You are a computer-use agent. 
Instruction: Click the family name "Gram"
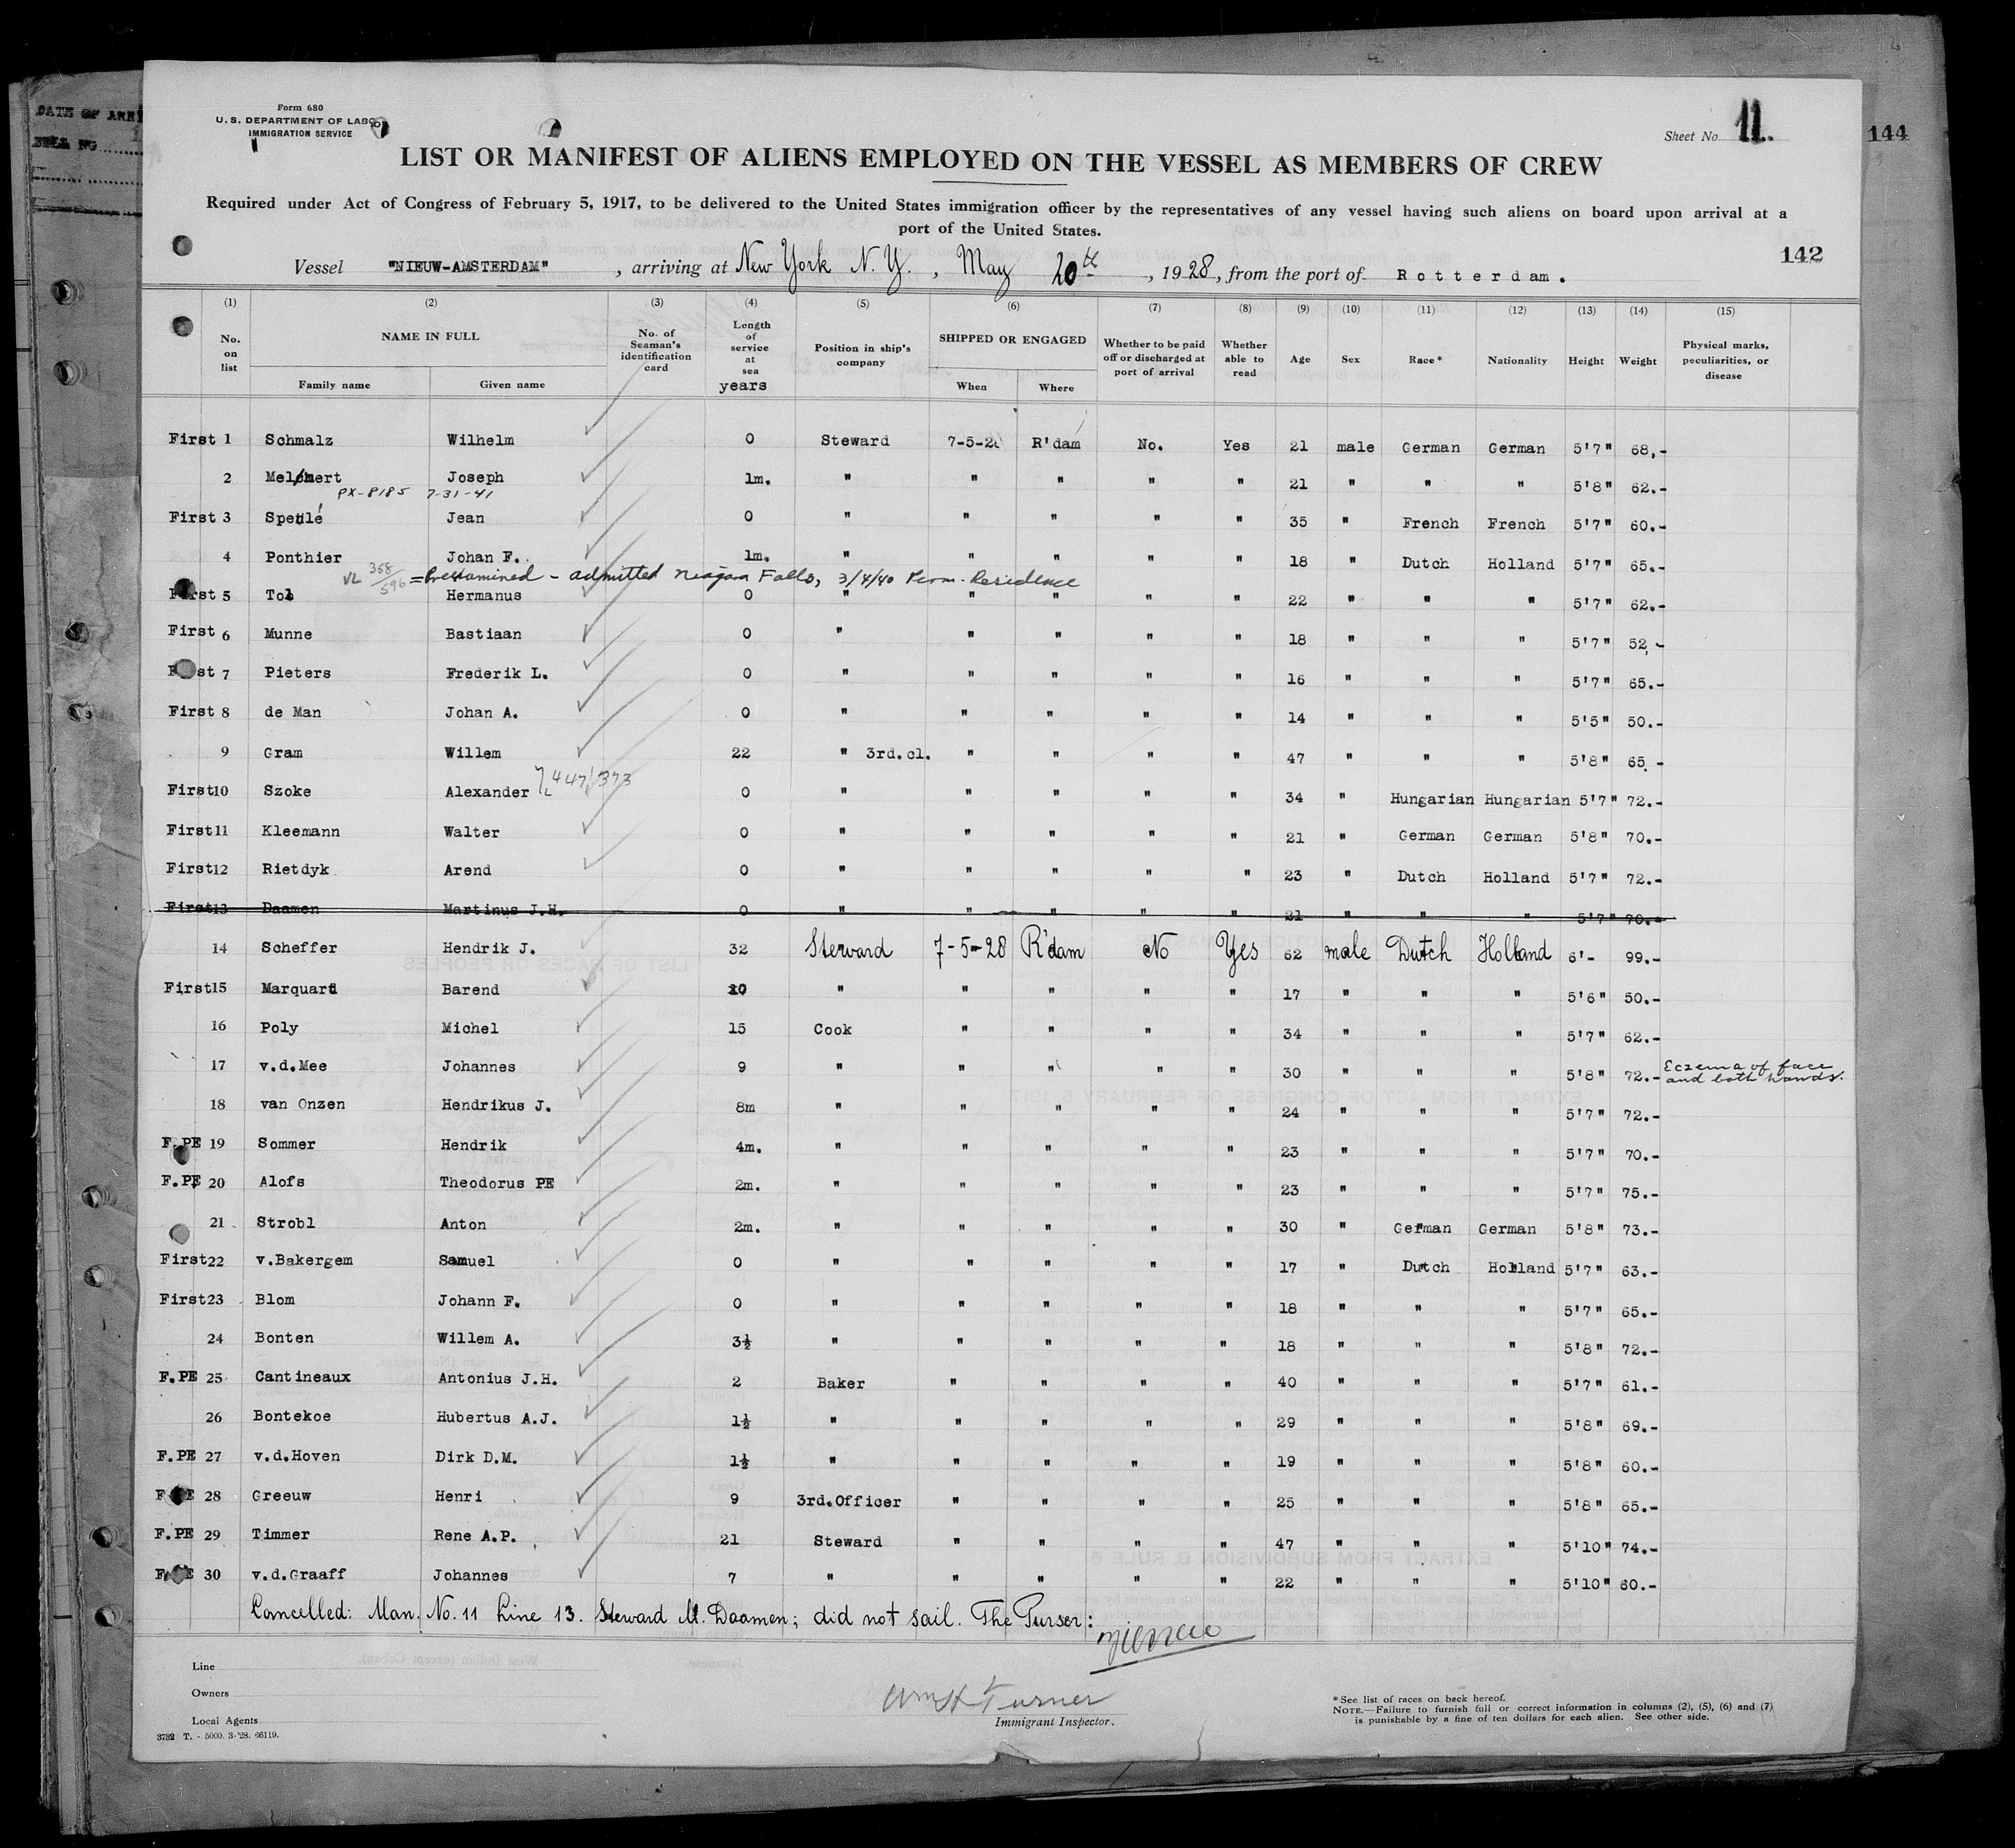tap(284, 752)
